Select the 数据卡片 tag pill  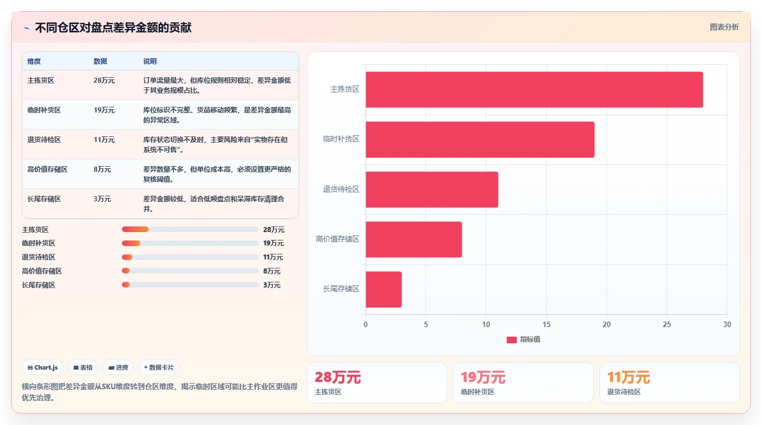tap(159, 367)
